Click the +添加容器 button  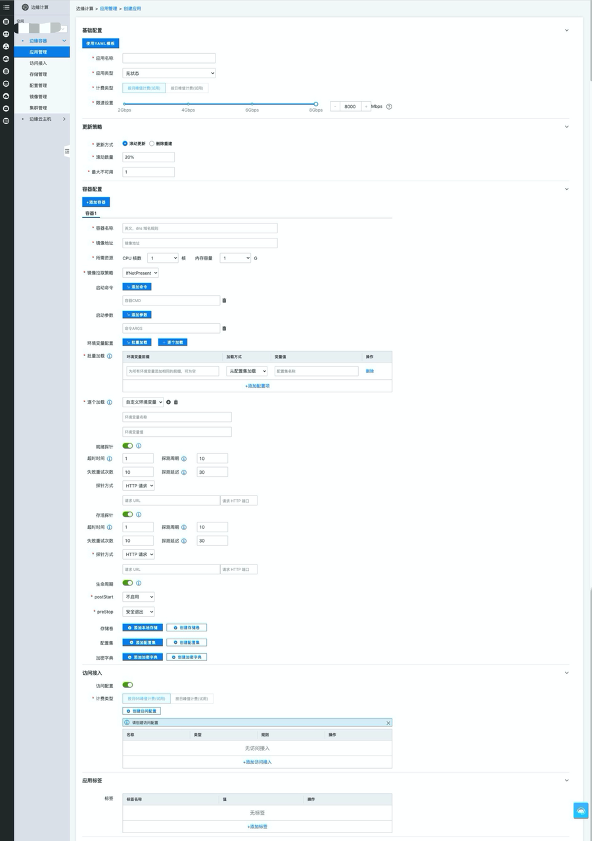tap(96, 202)
